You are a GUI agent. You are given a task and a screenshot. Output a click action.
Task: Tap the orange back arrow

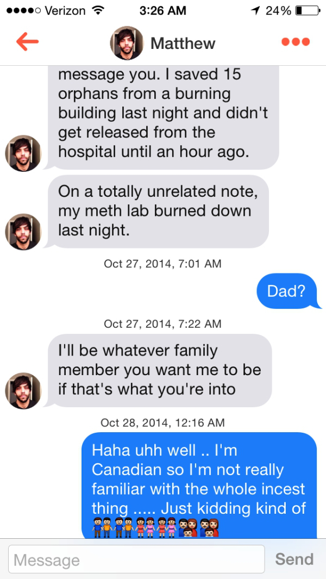28,42
